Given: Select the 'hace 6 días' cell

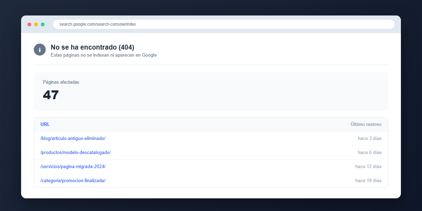Looking at the screenshot, I should [x=370, y=153].
